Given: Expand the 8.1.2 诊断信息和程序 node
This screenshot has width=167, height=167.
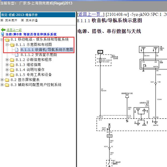Looking at the screenshot, I should (7, 60).
